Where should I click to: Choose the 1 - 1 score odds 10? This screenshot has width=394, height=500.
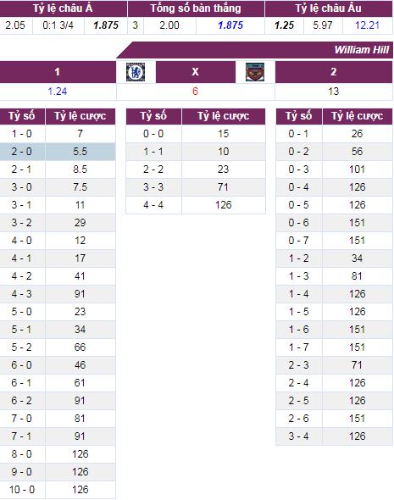(224, 152)
